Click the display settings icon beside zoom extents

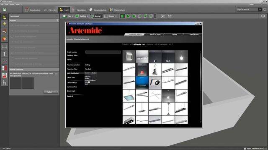pyautogui.click(x=170, y=16)
